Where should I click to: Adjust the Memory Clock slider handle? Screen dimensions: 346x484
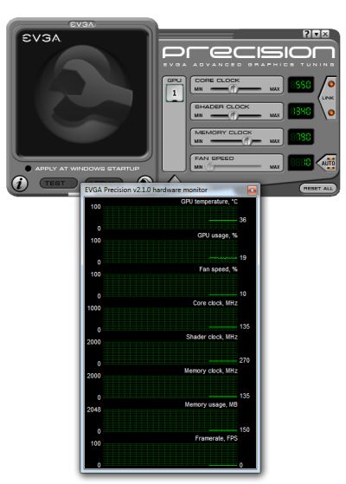pos(247,141)
